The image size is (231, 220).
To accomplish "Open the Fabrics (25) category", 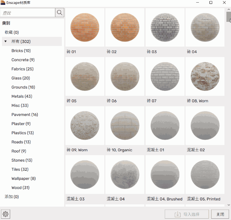I will click(x=22, y=69).
